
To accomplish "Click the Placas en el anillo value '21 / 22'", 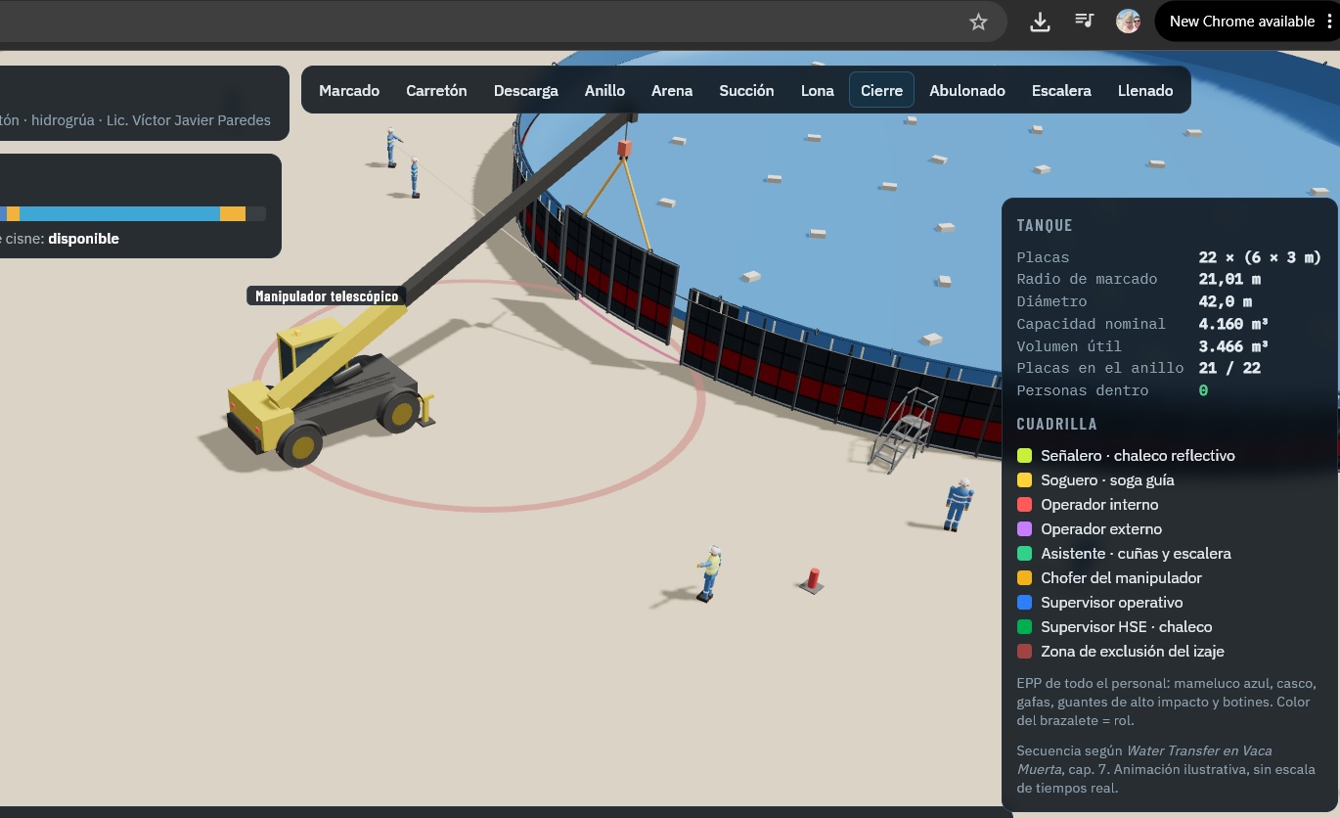I will (x=1229, y=368).
